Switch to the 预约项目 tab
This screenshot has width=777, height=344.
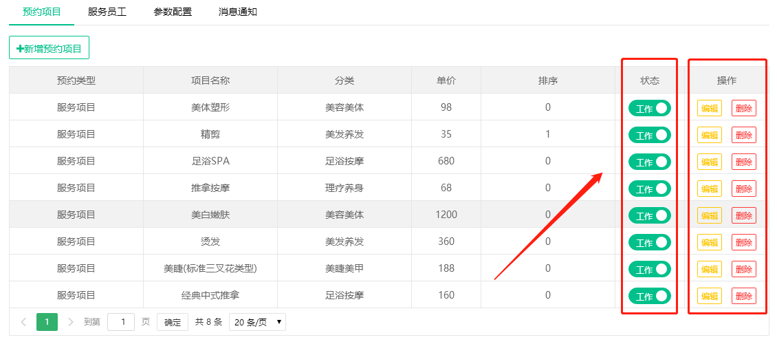click(x=42, y=12)
